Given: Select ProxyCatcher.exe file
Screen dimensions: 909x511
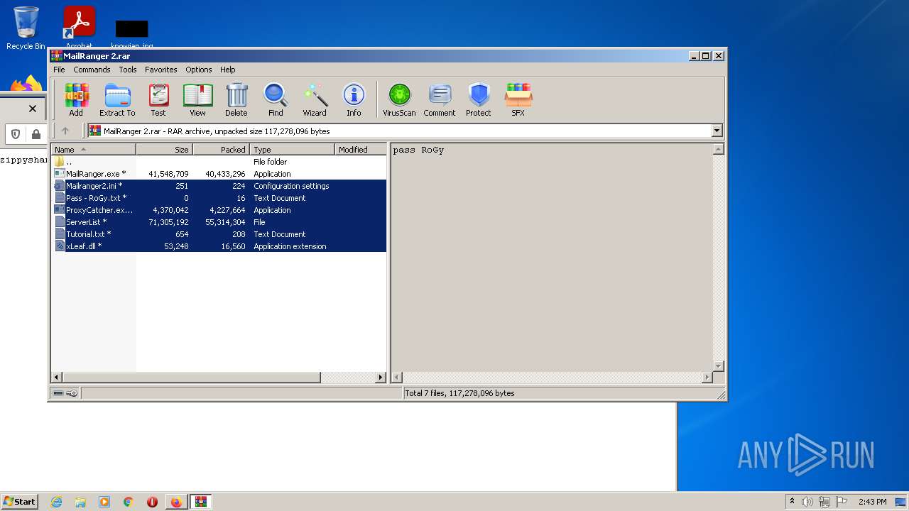Looking at the screenshot, I should [219, 210].
